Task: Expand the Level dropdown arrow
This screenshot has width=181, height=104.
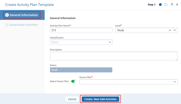Action: pos(175,30)
